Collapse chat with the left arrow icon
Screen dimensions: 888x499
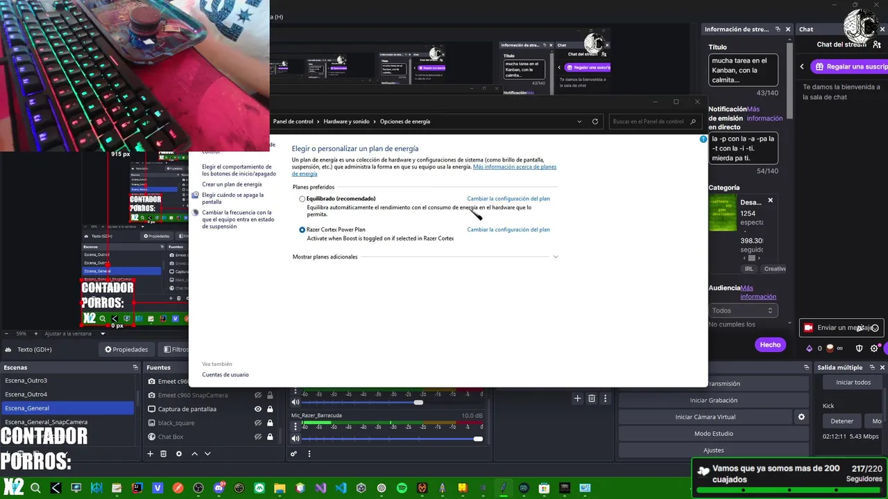pos(803,67)
